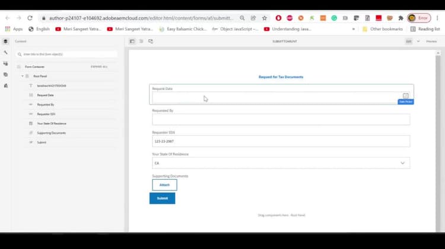This screenshot has height=249, width=445.
Task: Click the Request for Tax Documents title
Action: tap(281, 77)
